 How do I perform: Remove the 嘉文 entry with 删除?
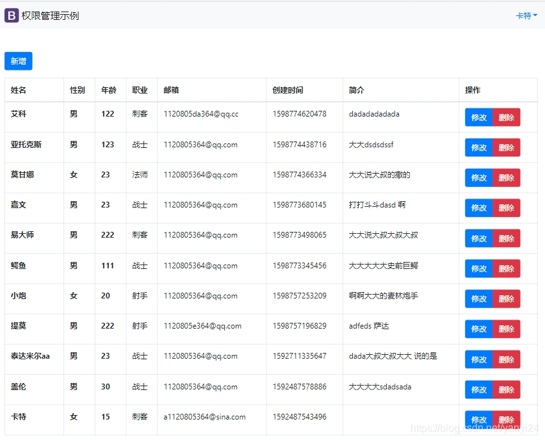pyautogui.click(x=507, y=208)
